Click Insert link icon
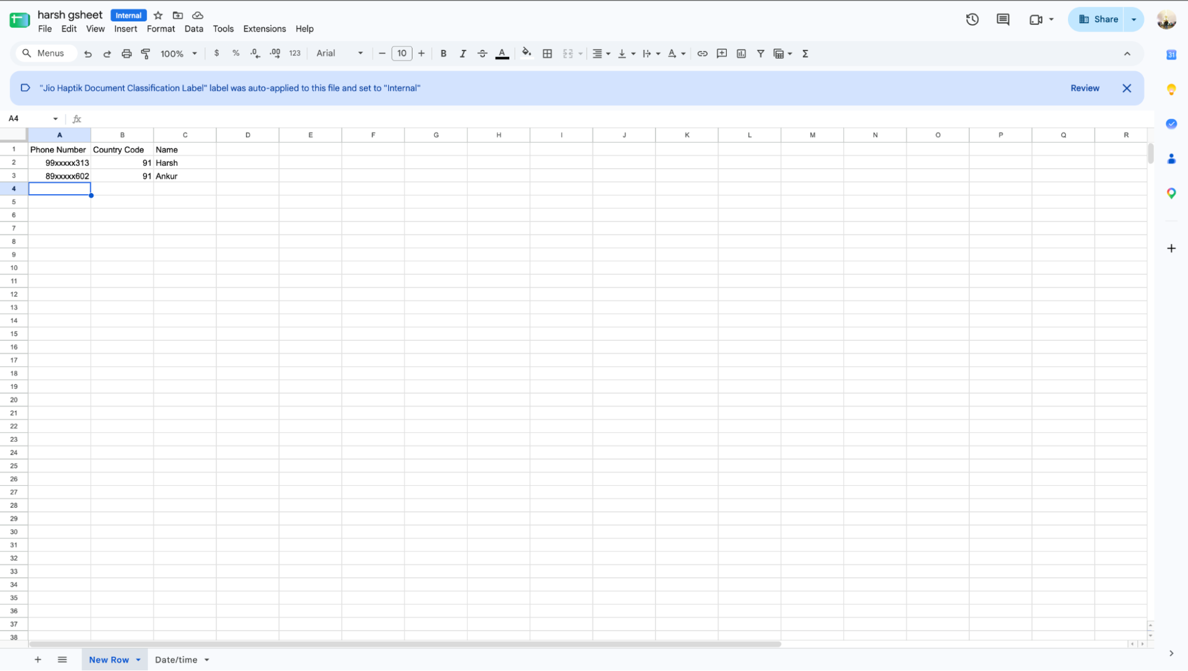This screenshot has height=671, width=1188. tap(702, 53)
